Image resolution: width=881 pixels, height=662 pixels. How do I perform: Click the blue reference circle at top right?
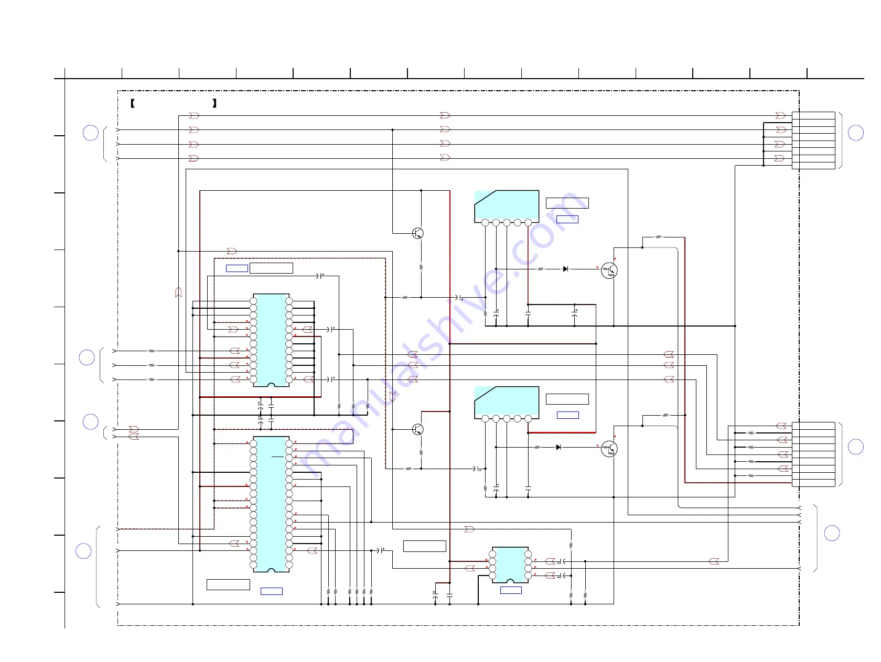(856, 133)
